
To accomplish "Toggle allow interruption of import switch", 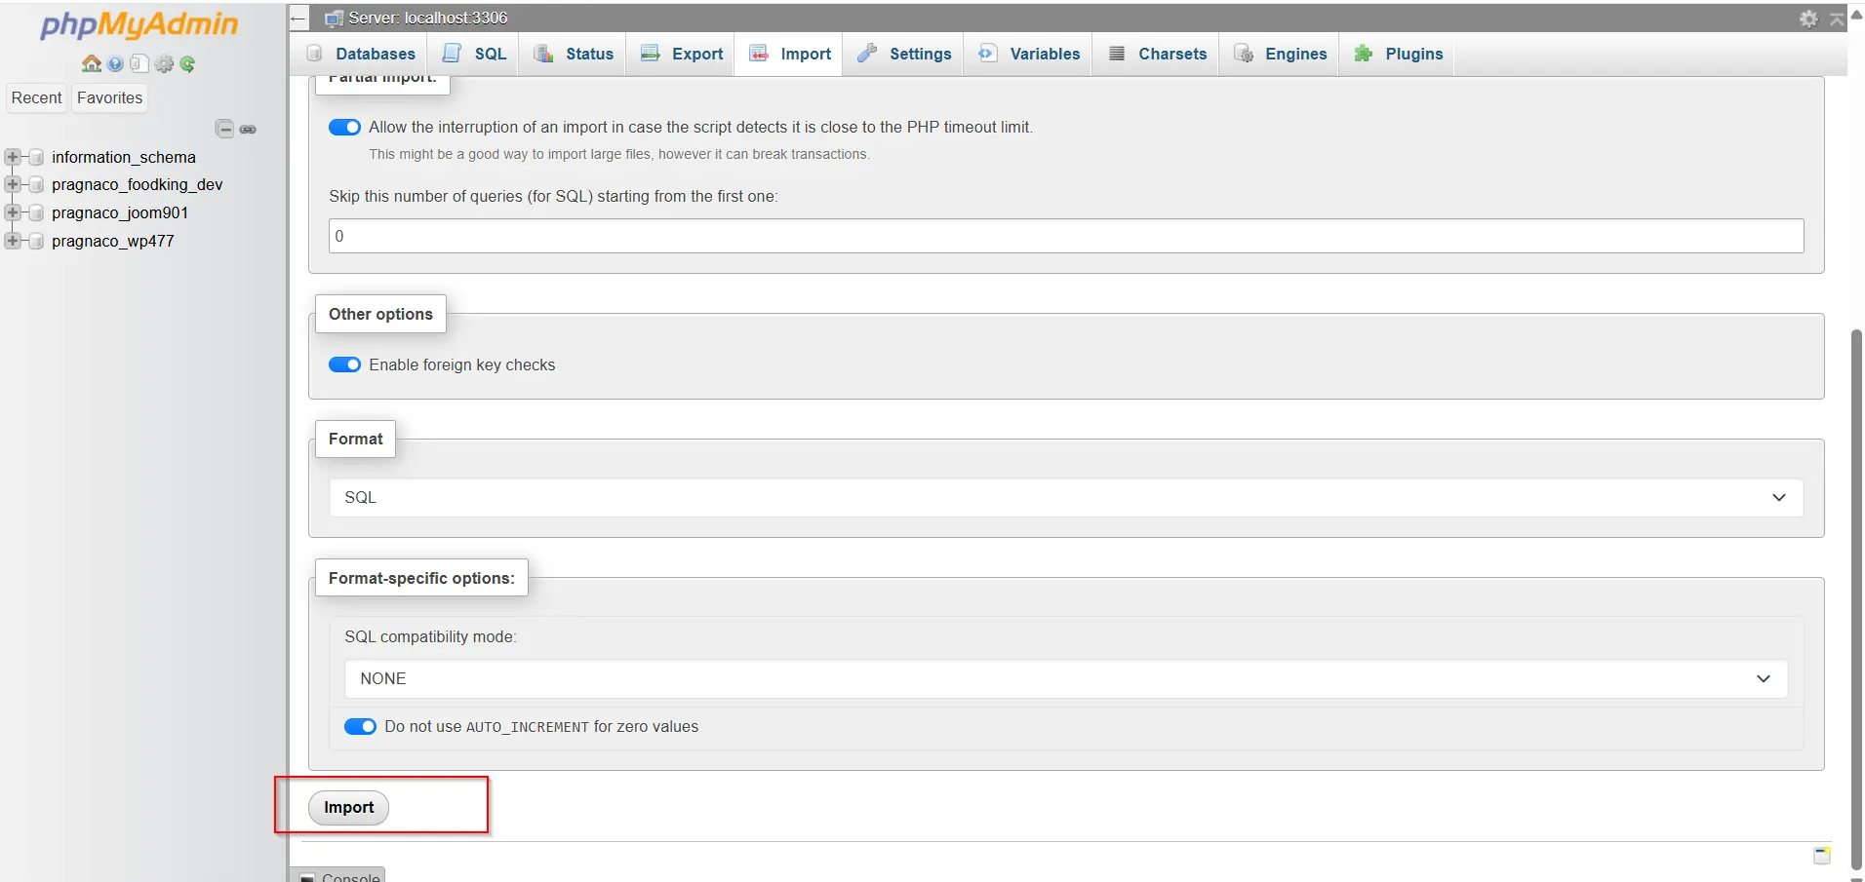I will coord(344,128).
